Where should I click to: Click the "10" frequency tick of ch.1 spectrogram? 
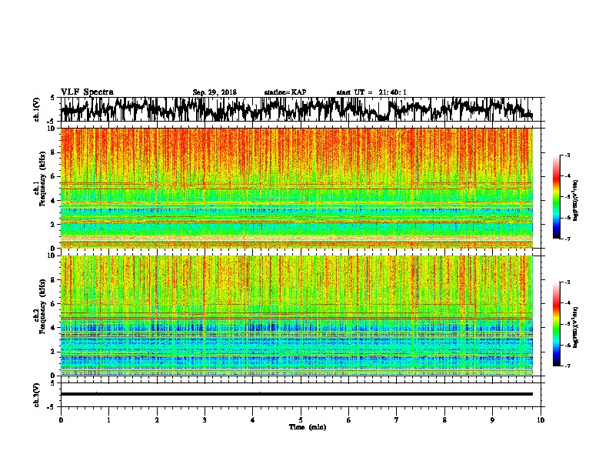52,129
